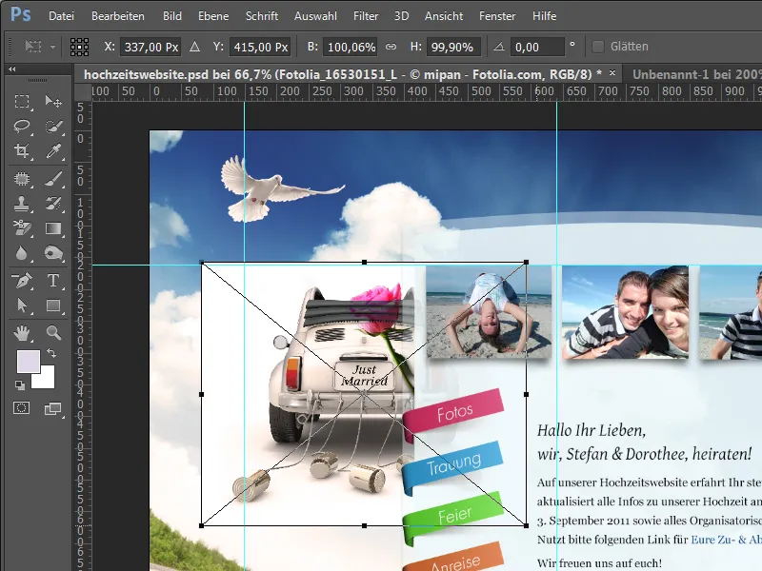Image resolution: width=762 pixels, height=571 pixels.
Task: Set reference point in the locator grid
Action: click(79, 47)
